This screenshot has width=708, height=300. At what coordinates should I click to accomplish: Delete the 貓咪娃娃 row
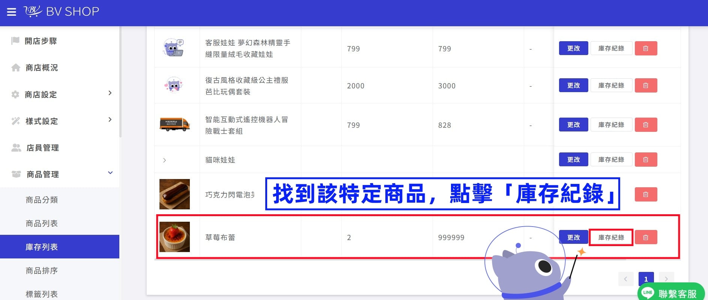coord(646,160)
